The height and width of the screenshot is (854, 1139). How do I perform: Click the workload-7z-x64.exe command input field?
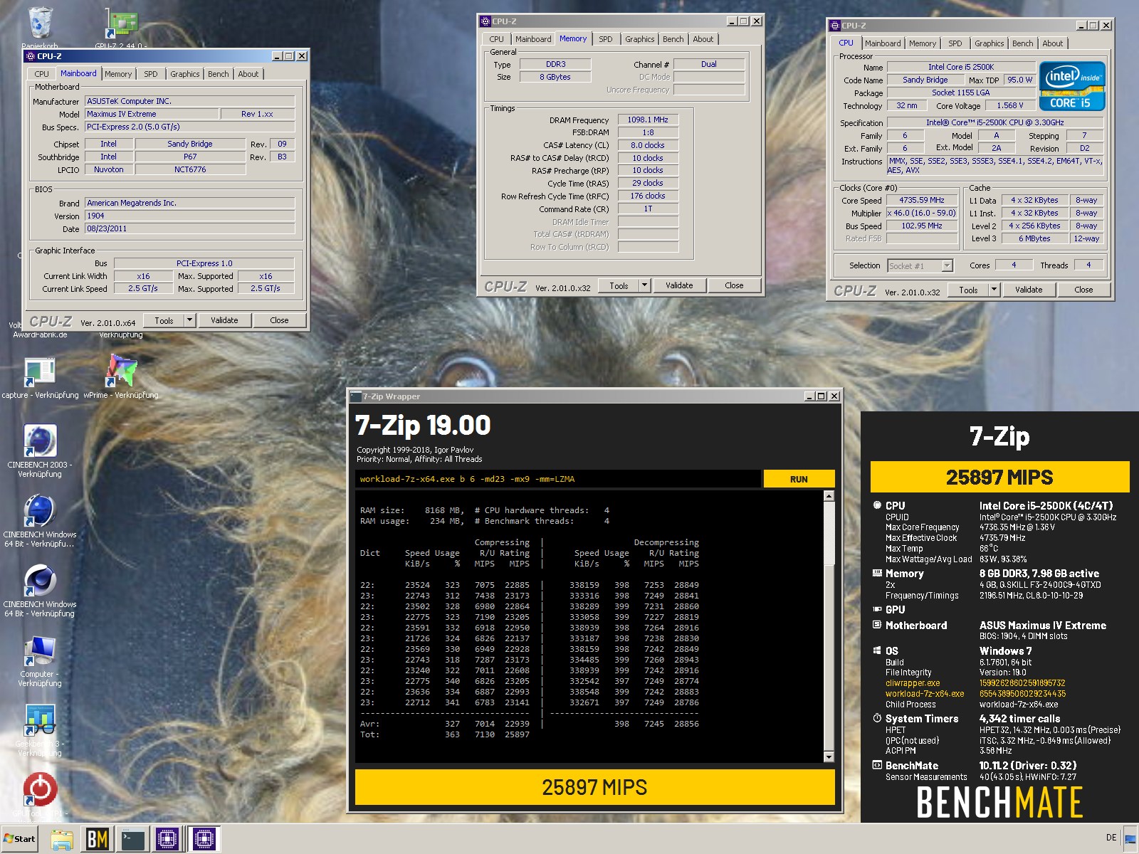pyautogui.click(x=557, y=479)
